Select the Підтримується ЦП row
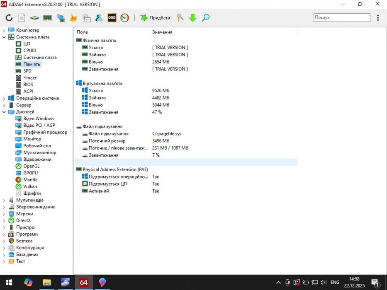This screenshot has height=290, width=387. 185,184
